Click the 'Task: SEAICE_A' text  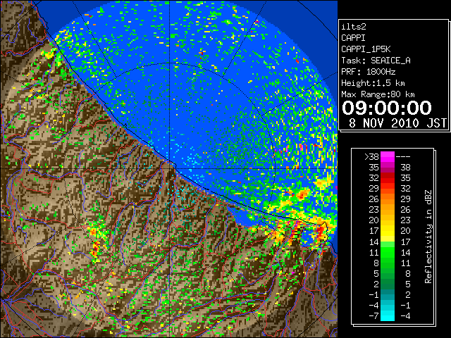click(376, 61)
